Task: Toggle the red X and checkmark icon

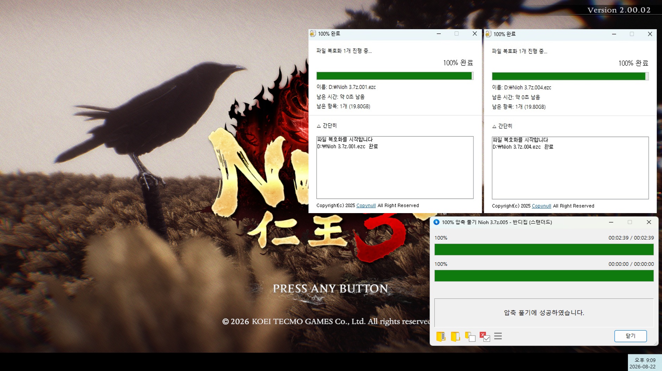Action: coord(485,337)
